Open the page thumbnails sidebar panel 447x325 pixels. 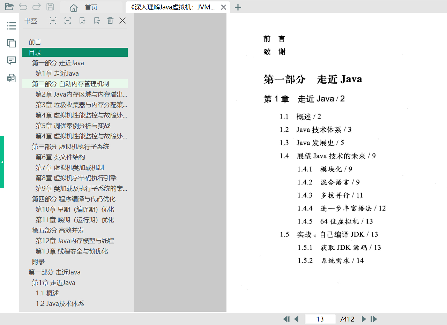(x=12, y=43)
